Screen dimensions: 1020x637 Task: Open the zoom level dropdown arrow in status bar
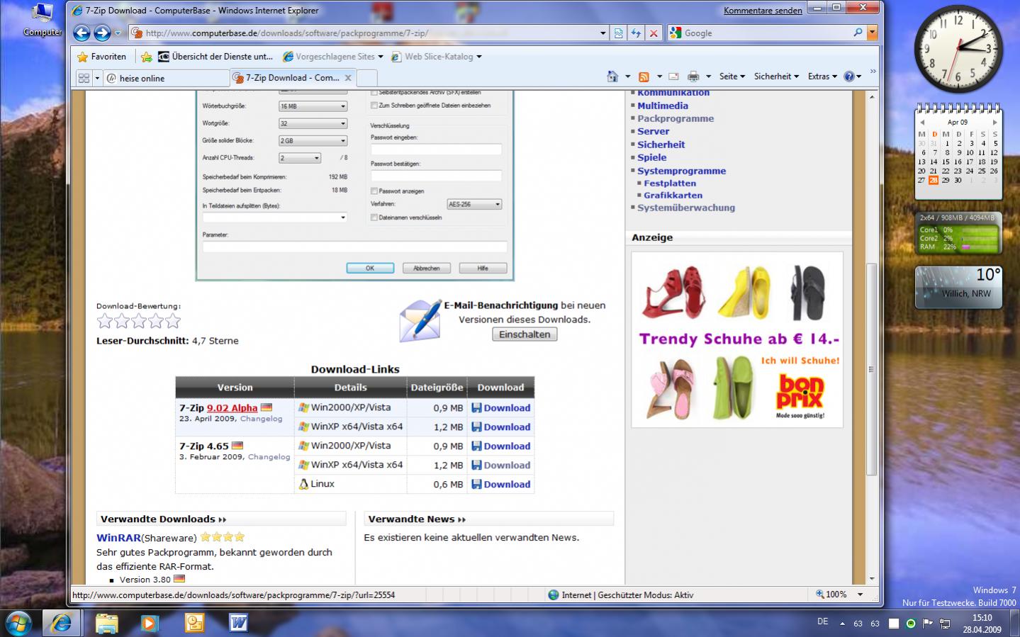[861, 594]
